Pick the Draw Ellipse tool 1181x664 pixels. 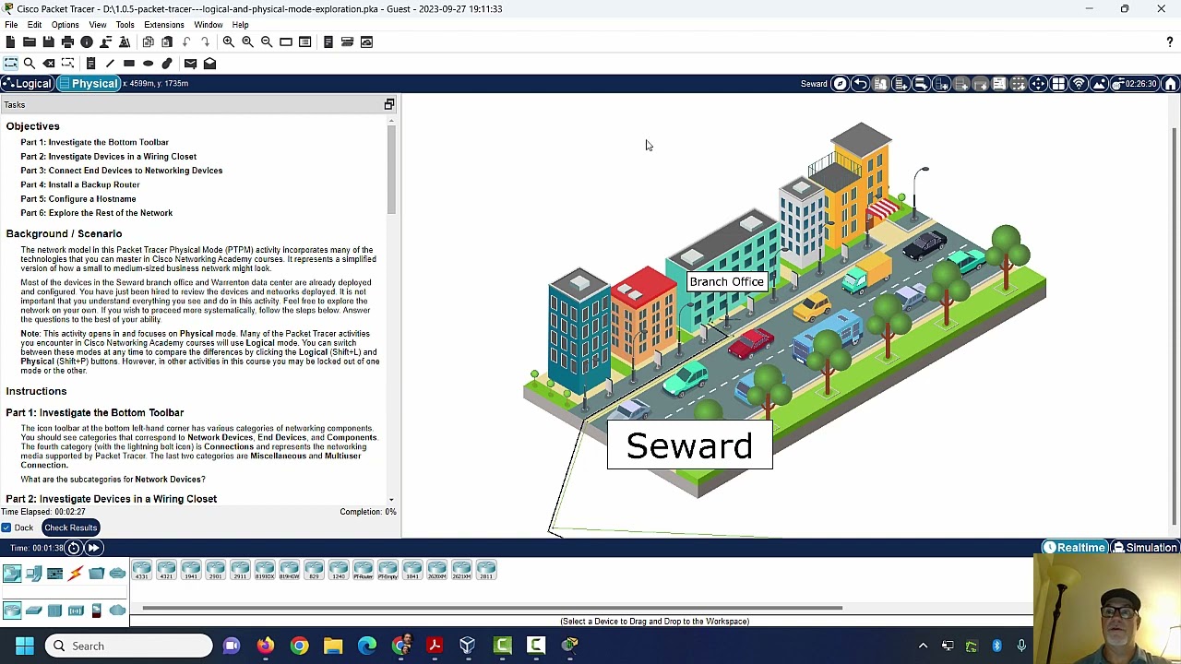(148, 64)
